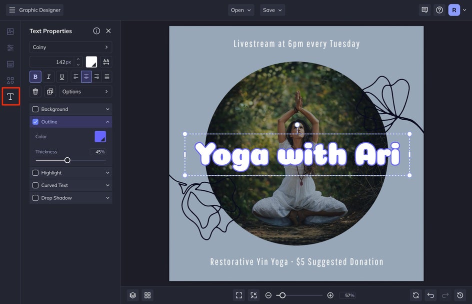Toggle underline formatting

tap(62, 77)
